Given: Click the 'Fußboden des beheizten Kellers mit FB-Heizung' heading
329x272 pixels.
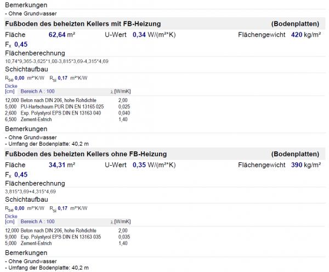Looking at the screenshot, I should coord(83,24).
